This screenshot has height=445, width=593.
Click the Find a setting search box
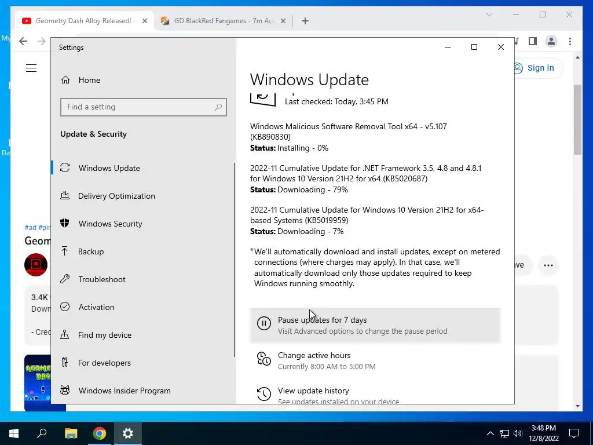(x=144, y=107)
